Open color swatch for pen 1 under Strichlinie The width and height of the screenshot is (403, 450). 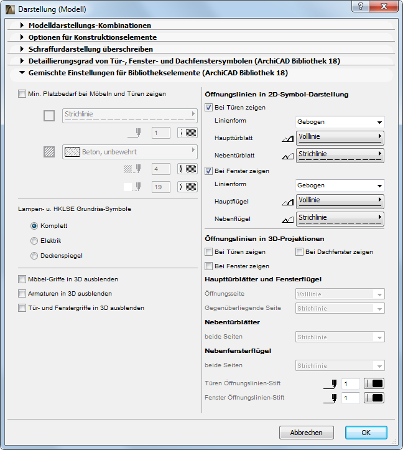(187, 133)
